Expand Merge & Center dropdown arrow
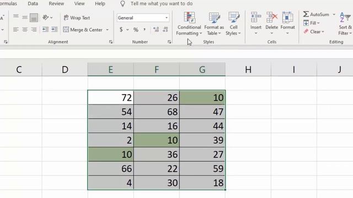The image size is (353, 198). click(x=107, y=30)
